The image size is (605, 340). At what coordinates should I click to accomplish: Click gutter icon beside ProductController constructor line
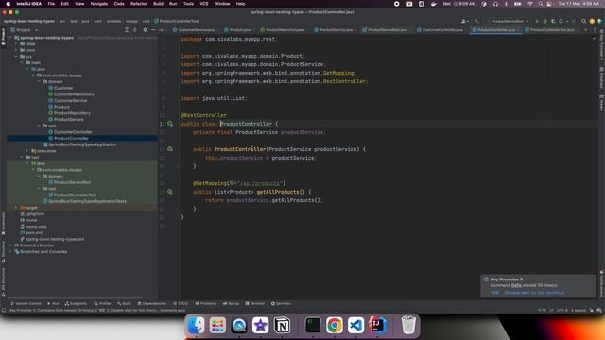[170, 149]
